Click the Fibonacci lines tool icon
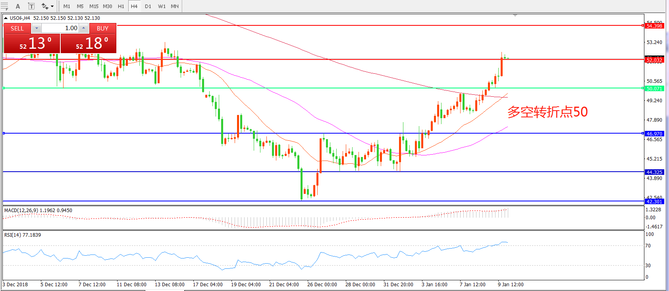 (x=4, y=6)
